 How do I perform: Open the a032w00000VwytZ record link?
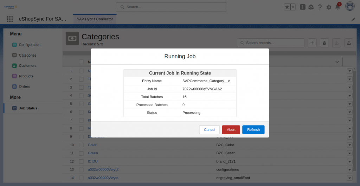point(103,170)
